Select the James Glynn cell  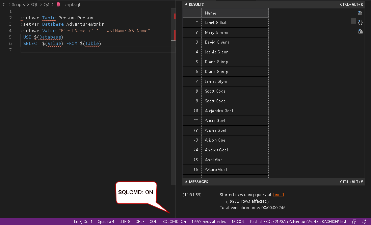[x=235, y=81]
